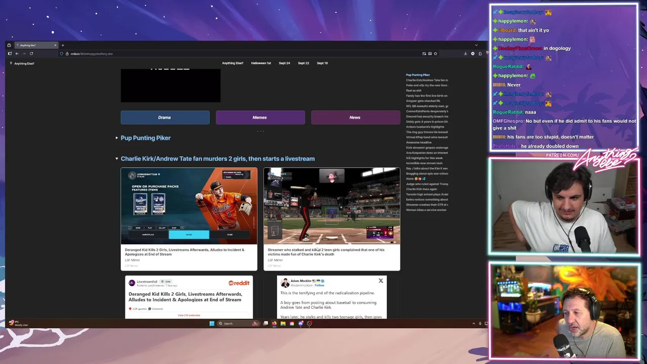Bookmark this page with the star icon

(435, 54)
